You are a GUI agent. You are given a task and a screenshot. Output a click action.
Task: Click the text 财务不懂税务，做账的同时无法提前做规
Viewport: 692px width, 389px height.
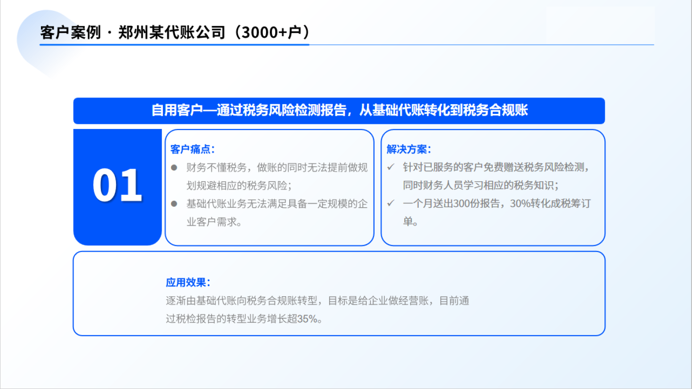click(x=277, y=168)
